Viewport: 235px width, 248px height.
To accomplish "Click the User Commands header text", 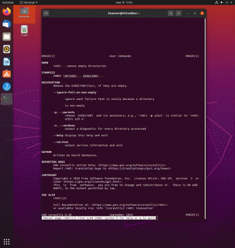I will (x=120, y=56).
